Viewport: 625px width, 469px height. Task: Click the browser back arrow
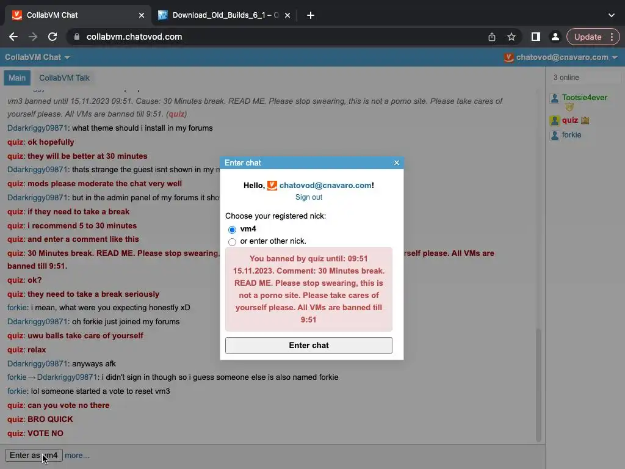pyautogui.click(x=13, y=37)
